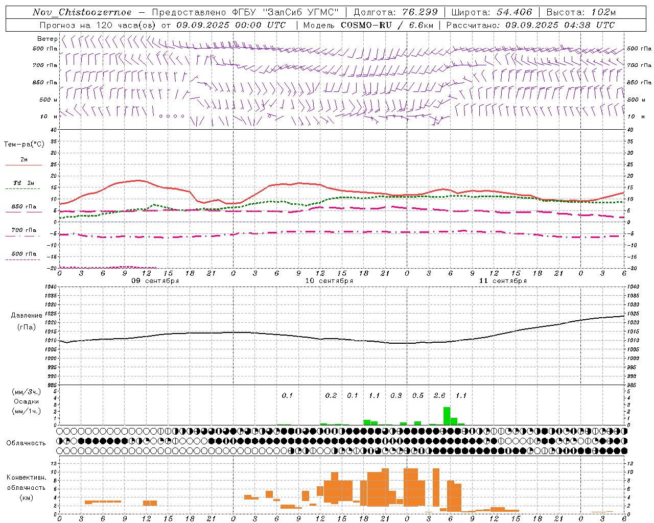
Task: Click the Осадки precipitation panel label
Action: pos(26,401)
